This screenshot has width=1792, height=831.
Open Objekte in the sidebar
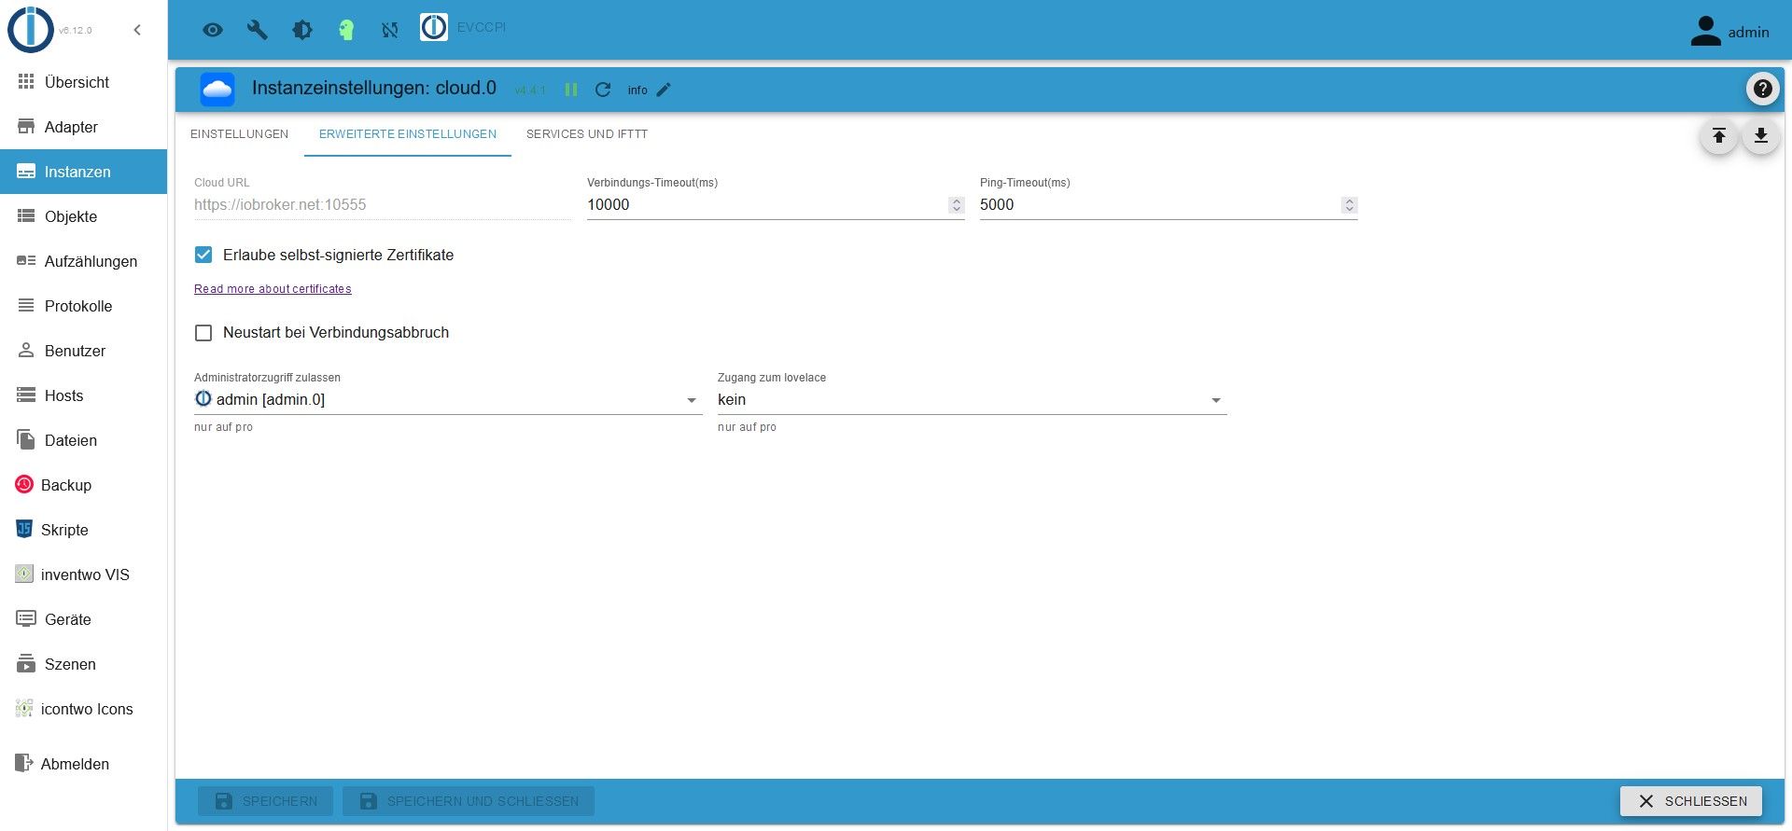coord(83,216)
